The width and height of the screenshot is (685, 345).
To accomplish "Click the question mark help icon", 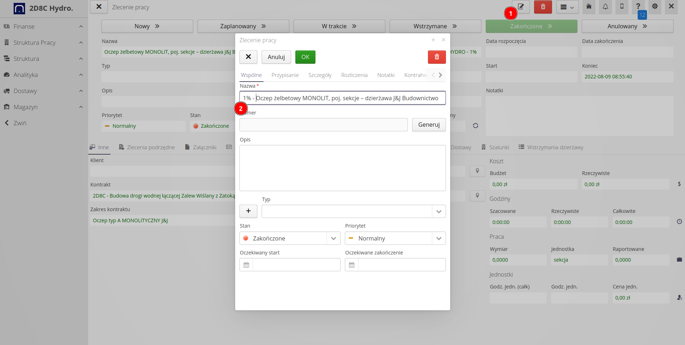I will [x=638, y=7].
